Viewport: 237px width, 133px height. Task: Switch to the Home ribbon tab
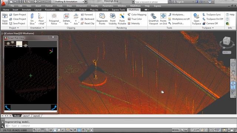point(6,10)
